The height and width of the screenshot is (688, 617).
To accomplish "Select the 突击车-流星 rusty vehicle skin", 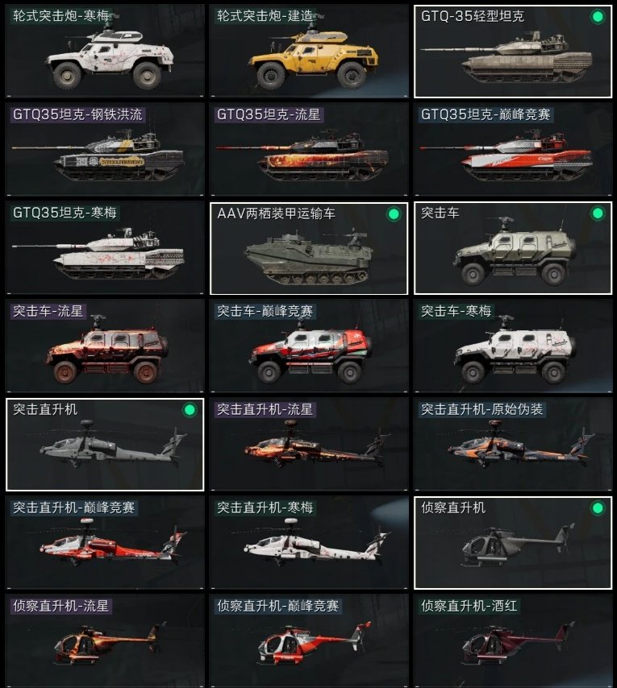I will click(105, 346).
